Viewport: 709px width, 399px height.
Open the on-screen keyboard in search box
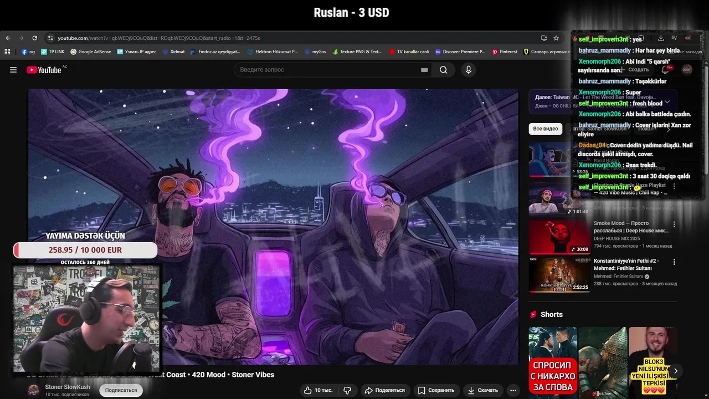tap(424, 70)
